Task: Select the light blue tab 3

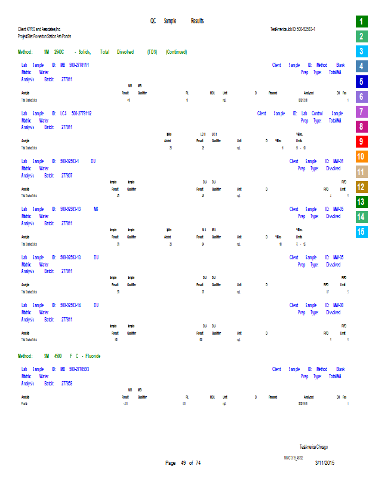Action: [361, 51]
